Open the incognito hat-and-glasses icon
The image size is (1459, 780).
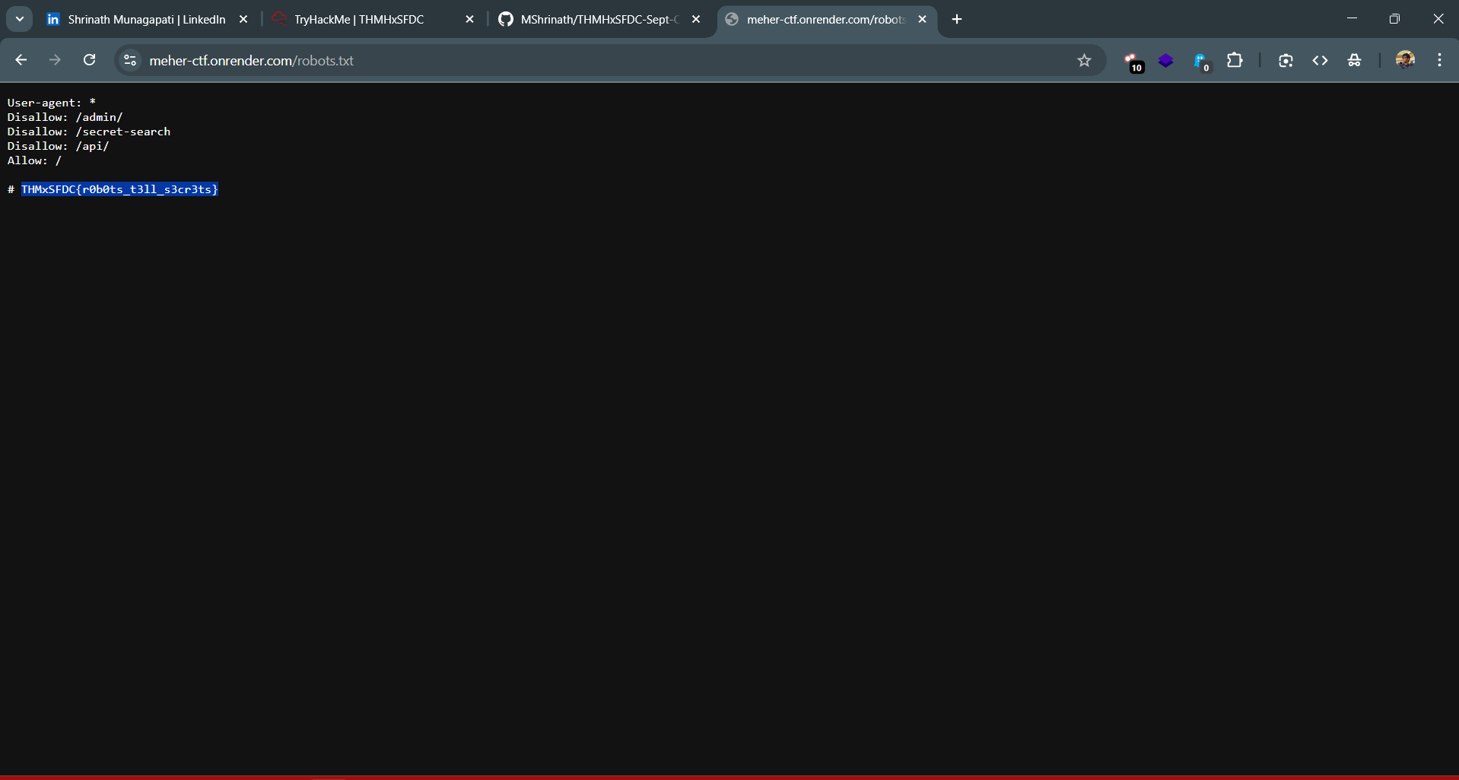(x=1354, y=61)
